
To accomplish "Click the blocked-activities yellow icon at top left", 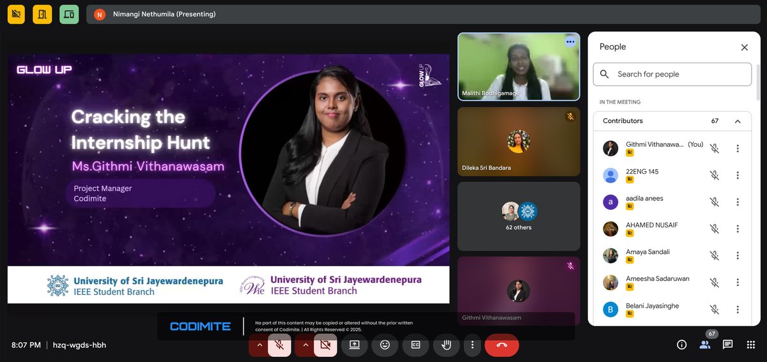I will [x=16, y=14].
